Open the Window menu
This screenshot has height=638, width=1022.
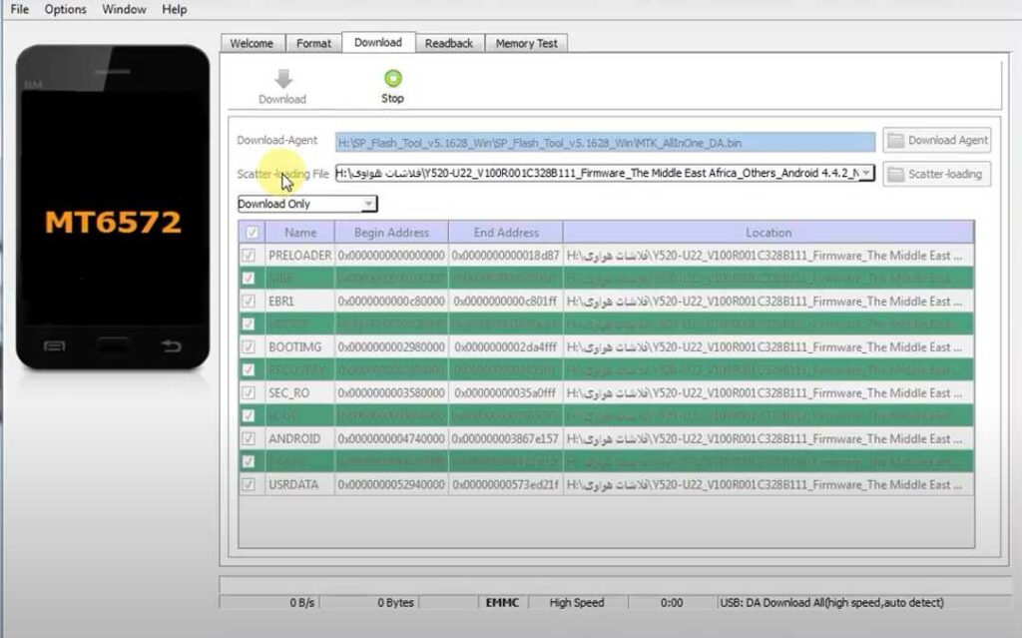(124, 9)
